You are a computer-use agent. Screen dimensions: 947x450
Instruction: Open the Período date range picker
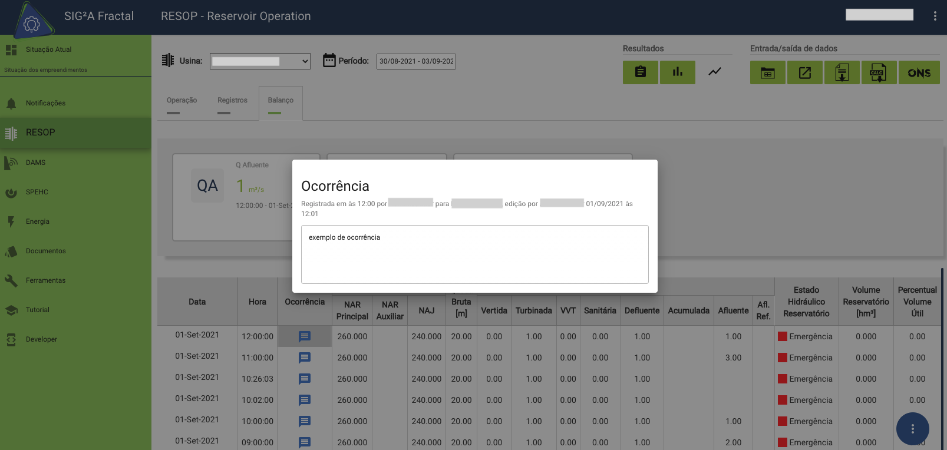coord(416,61)
